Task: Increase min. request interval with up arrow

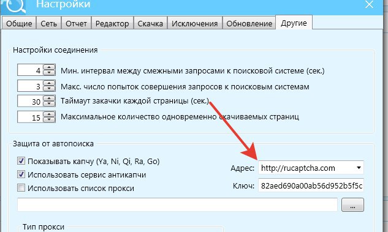Action: tap(49, 67)
